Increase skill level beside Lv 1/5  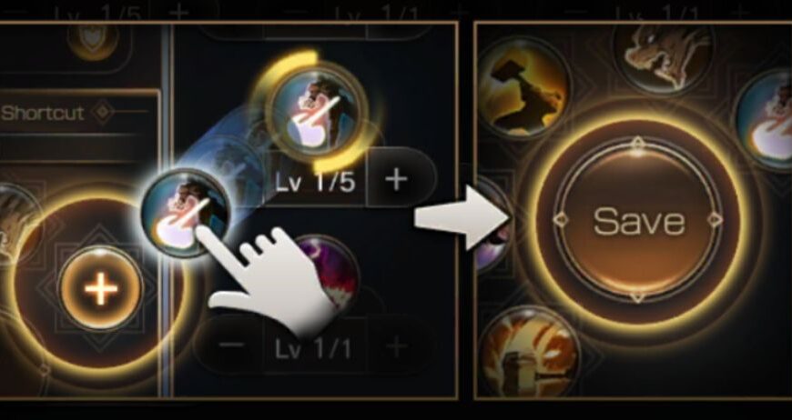[x=397, y=178]
